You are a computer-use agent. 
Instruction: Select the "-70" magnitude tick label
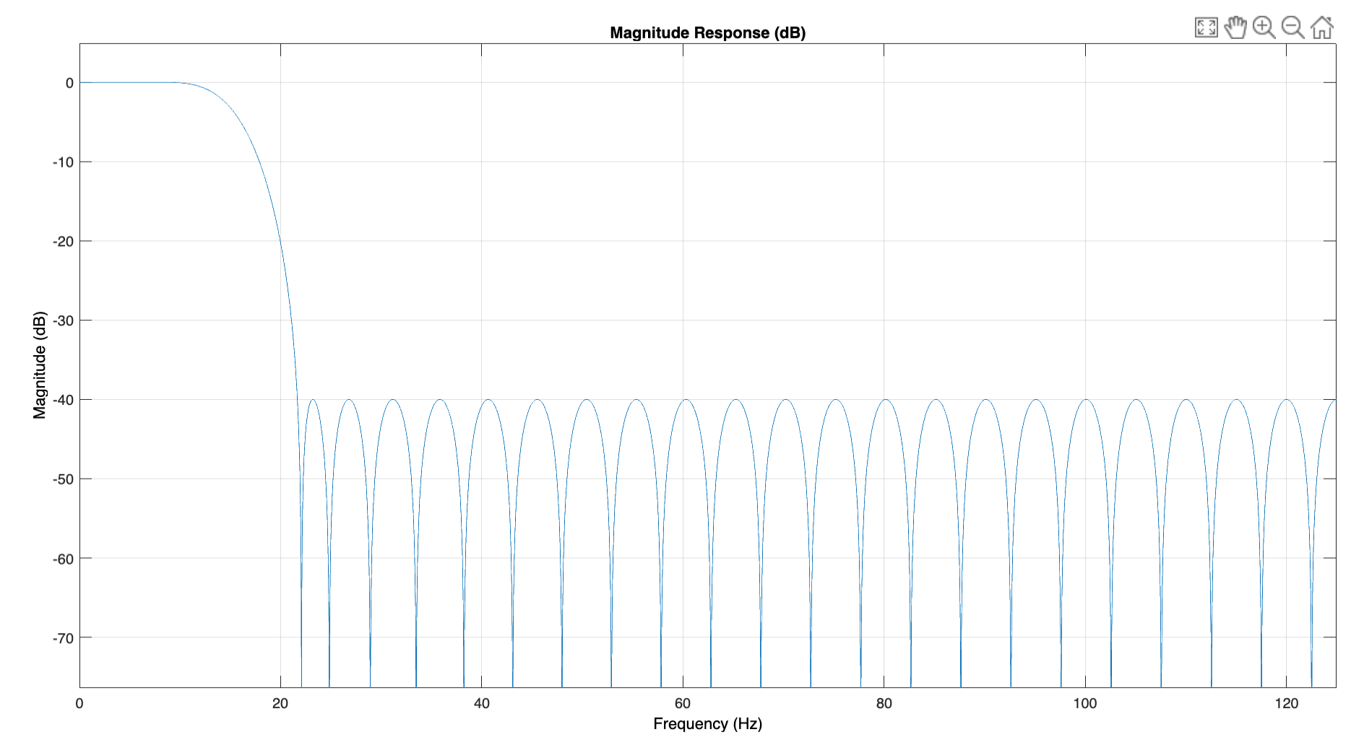63,637
